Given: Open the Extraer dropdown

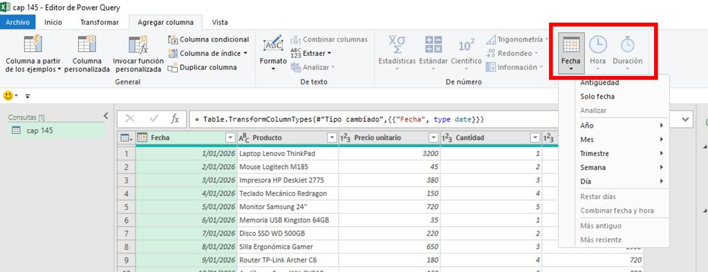Looking at the screenshot, I should tap(311, 53).
